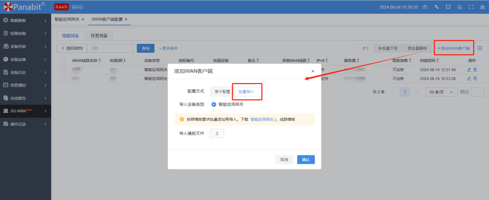Image resolution: width=489 pixels, height=200 pixels.
Task: Toggle the select-all checkbox in table header
Action: pos(64,60)
